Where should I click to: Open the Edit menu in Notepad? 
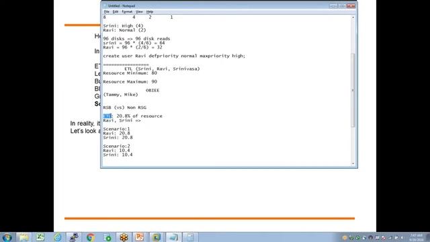pyautogui.click(x=116, y=12)
